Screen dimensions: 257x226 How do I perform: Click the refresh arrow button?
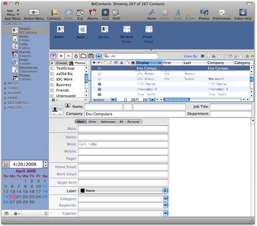pos(76,56)
